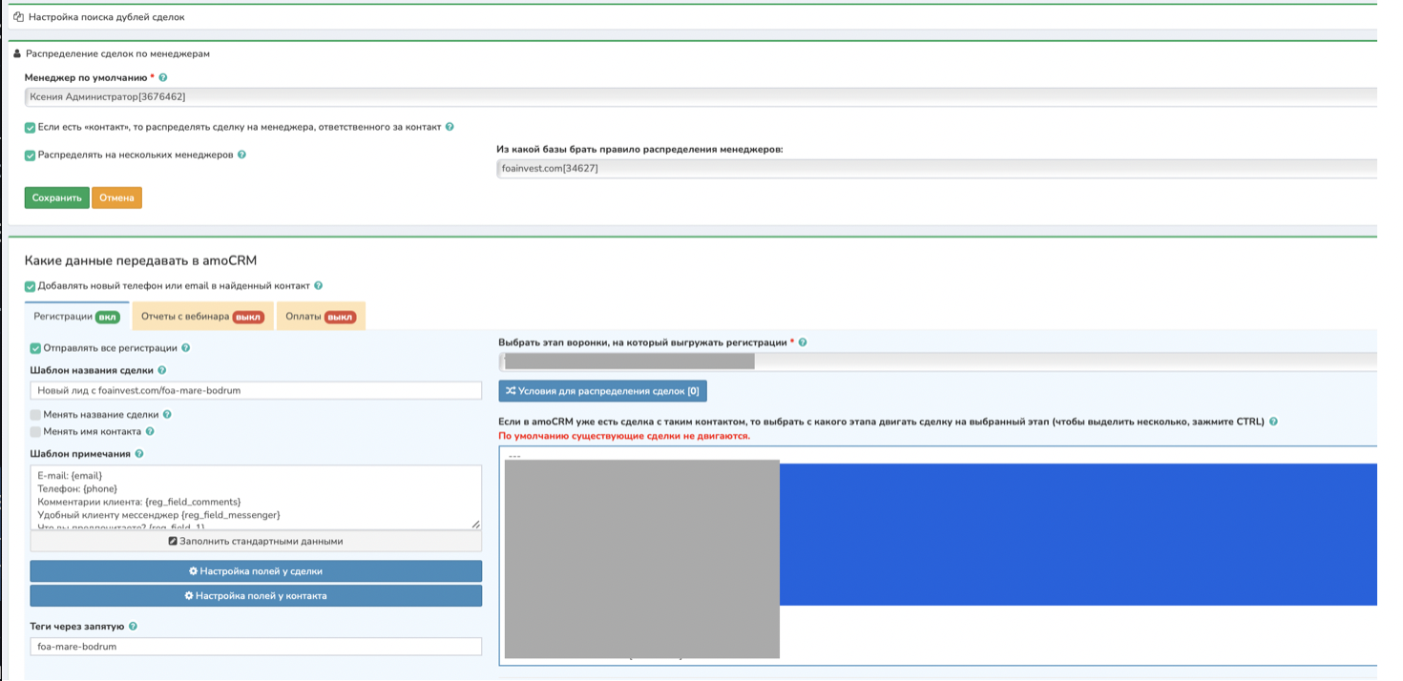This screenshot has height=681, width=1403.
Task: Open 'Настройка полей у сделки' settings
Action: point(256,571)
